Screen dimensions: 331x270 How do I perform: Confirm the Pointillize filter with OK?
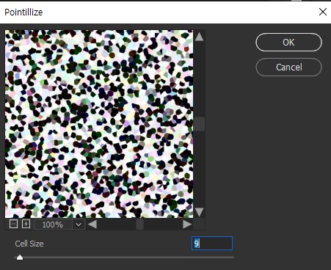pos(288,43)
